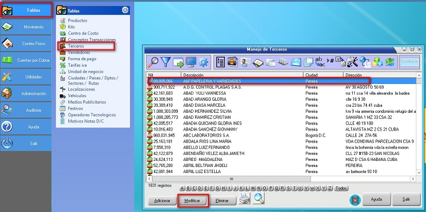Click the magnifying glass search icon in toolbar
Screen dimensions: 426x212
(154, 62)
